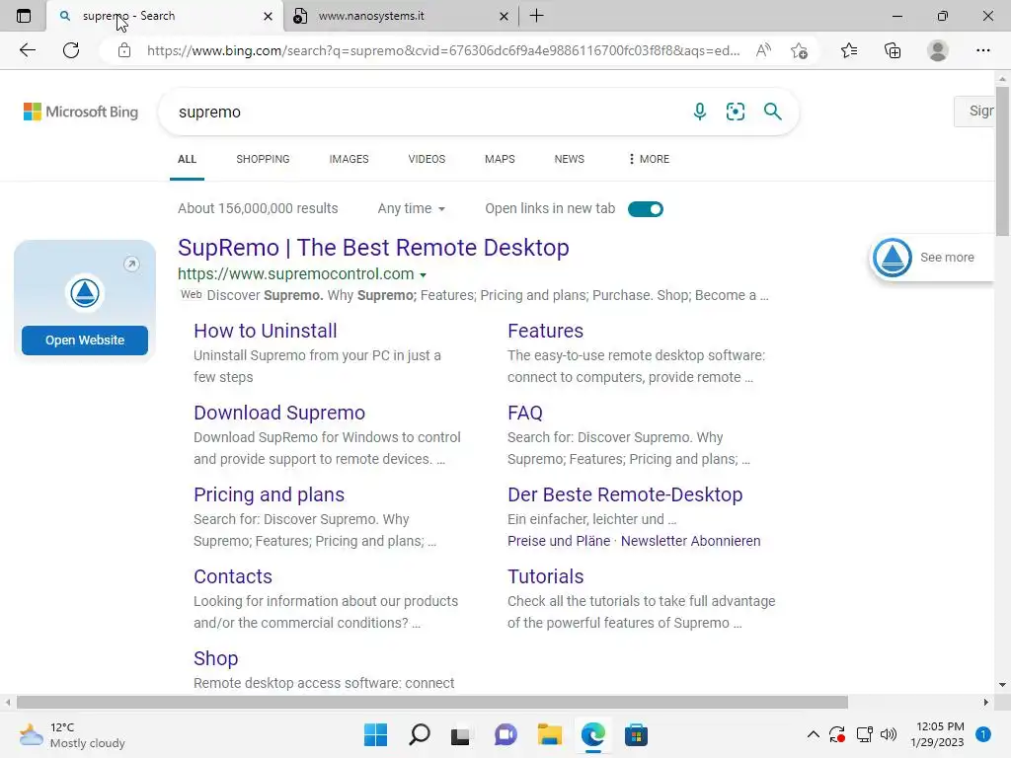Refresh the Bing search page
The width and height of the screenshot is (1011, 758).
pos(71,50)
